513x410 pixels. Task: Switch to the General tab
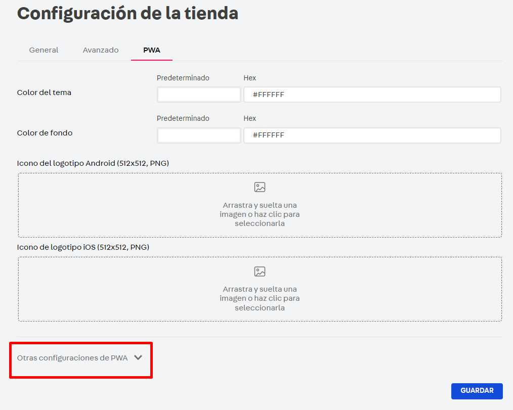[44, 50]
